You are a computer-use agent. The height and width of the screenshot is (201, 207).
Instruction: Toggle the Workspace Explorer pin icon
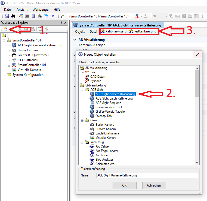pyautogui.click(x=61, y=23)
